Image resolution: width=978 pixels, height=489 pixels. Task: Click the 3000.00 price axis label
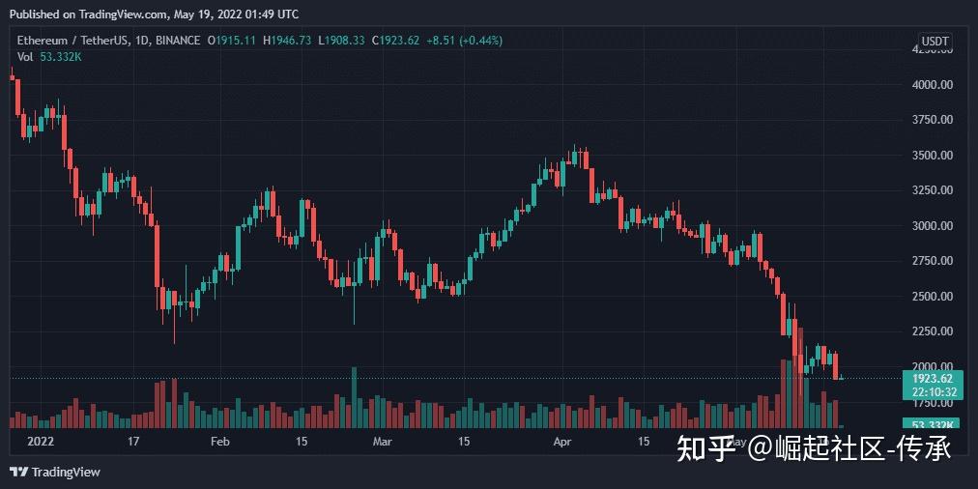(933, 226)
